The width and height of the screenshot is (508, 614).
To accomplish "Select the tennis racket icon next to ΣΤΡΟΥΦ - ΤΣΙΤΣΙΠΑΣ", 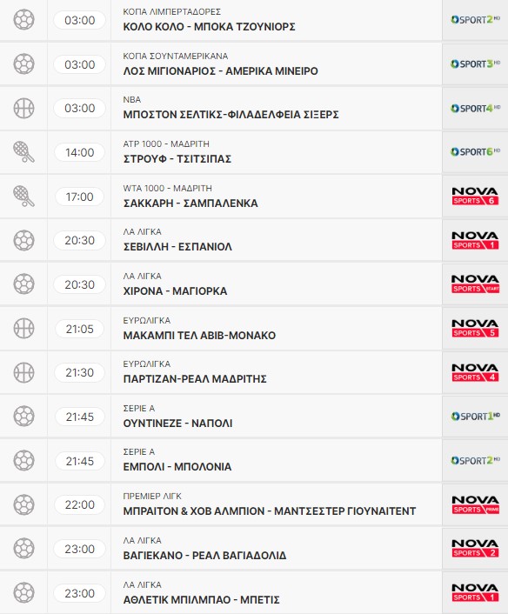I will (23, 152).
